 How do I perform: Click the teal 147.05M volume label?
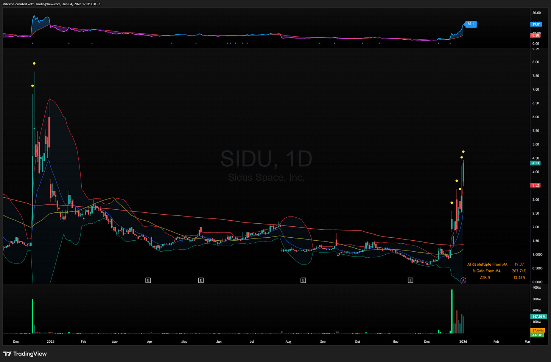click(539, 317)
